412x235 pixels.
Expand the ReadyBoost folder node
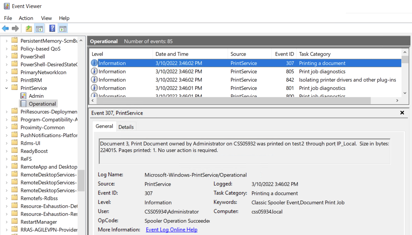pyautogui.click(x=6, y=151)
